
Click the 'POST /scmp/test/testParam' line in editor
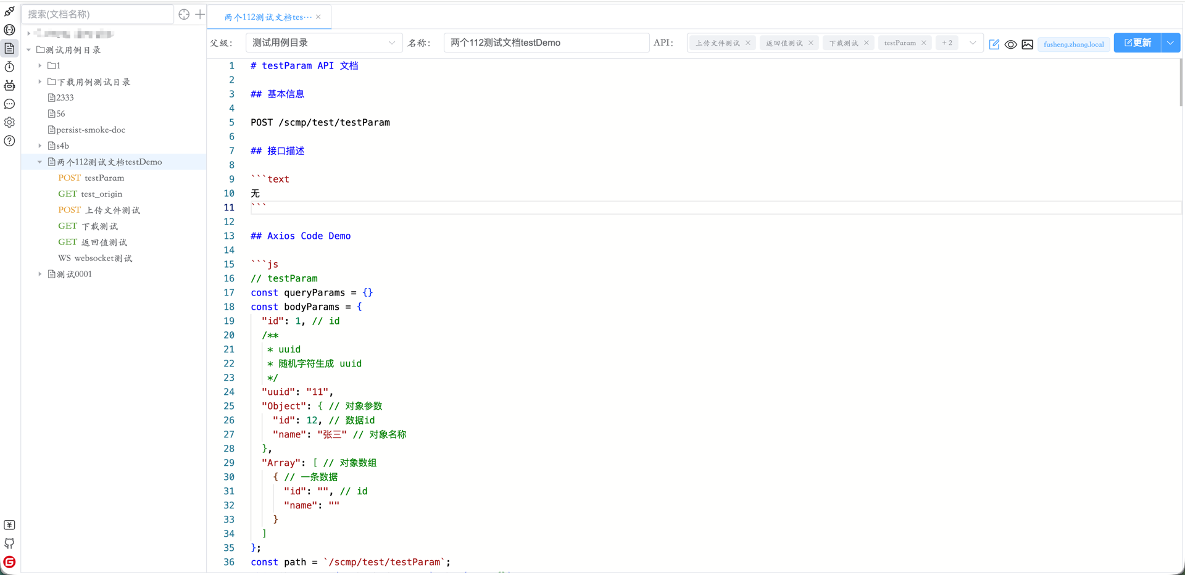coord(320,122)
